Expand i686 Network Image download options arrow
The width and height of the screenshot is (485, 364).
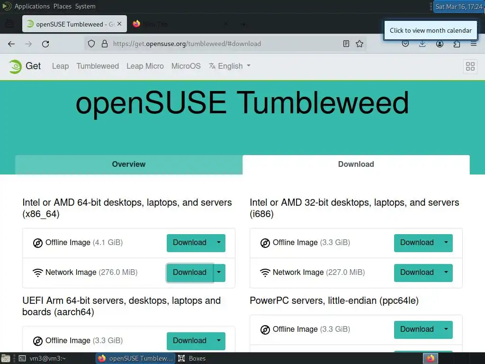tap(446, 273)
